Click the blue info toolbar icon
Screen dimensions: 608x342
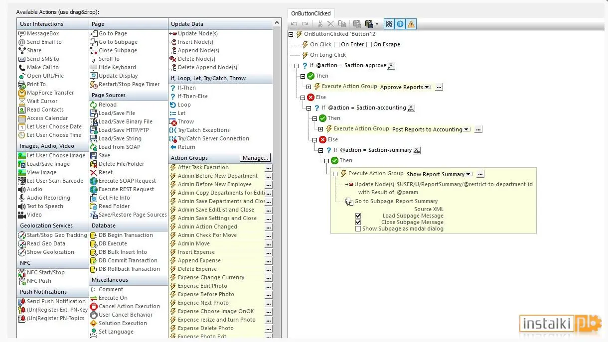(x=400, y=23)
